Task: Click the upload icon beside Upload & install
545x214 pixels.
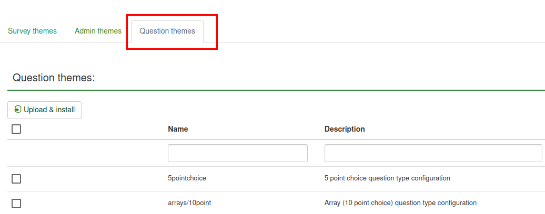Action: click(18, 110)
